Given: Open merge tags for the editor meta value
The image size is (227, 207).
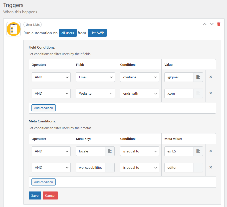Looking at the screenshot, I should point(198,167).
